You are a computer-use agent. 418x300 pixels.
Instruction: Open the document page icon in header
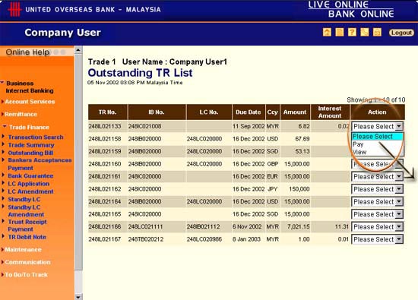[x=340, y=32]
